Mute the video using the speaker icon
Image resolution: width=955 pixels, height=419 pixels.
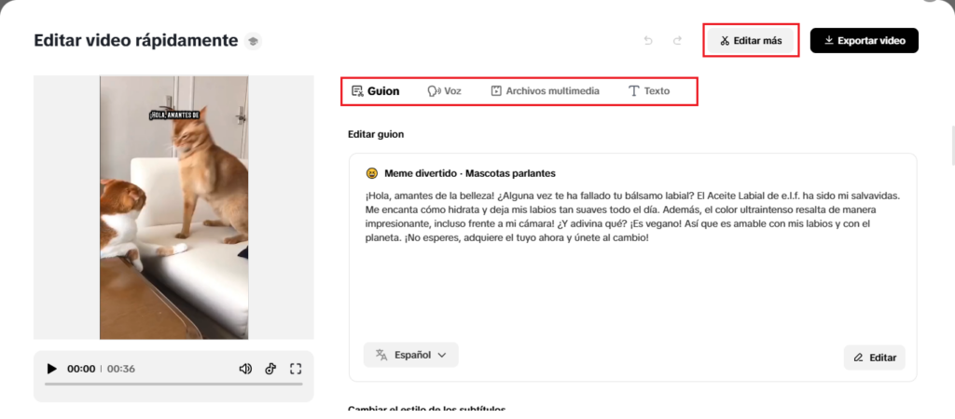[x=245, y=369]
